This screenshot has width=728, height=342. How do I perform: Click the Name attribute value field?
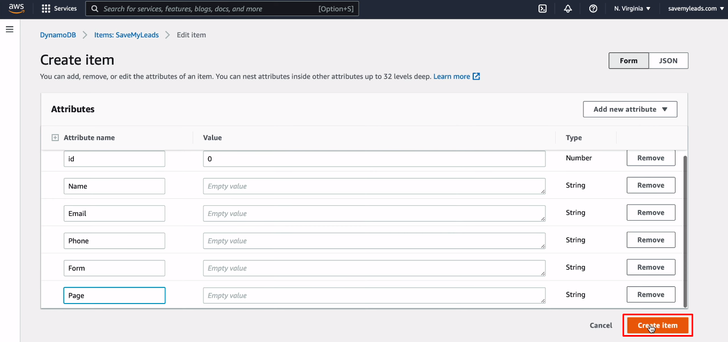tap(374, 186)
